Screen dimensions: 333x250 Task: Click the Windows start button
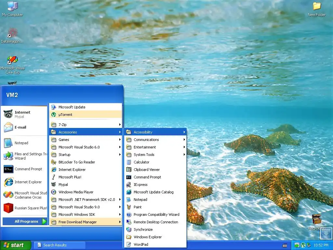point(15,245)
